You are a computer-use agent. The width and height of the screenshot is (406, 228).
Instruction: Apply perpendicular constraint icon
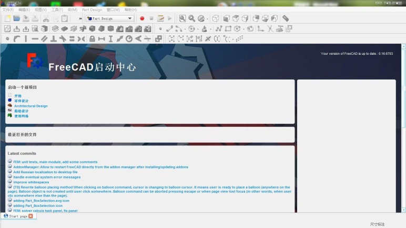tap(53, 39)
